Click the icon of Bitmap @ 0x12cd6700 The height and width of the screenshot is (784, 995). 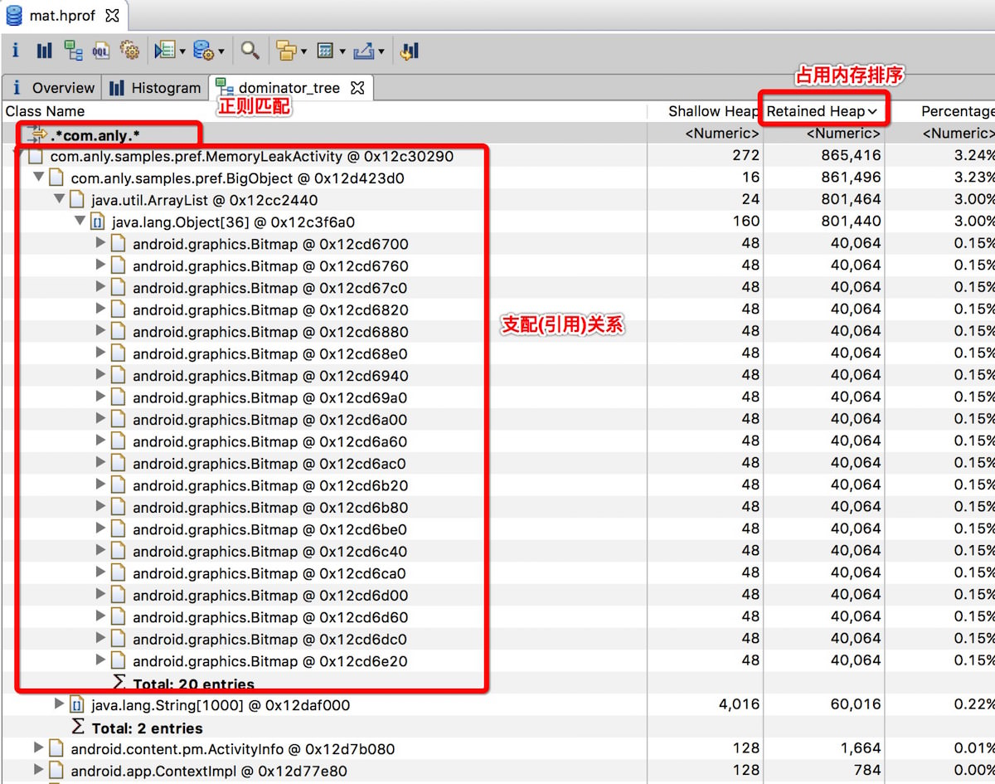118,243
